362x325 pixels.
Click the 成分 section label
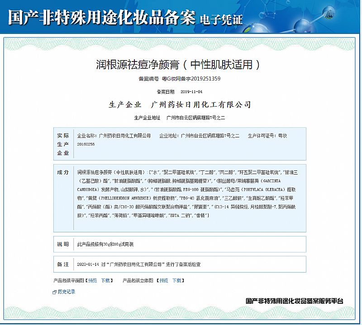63,172
